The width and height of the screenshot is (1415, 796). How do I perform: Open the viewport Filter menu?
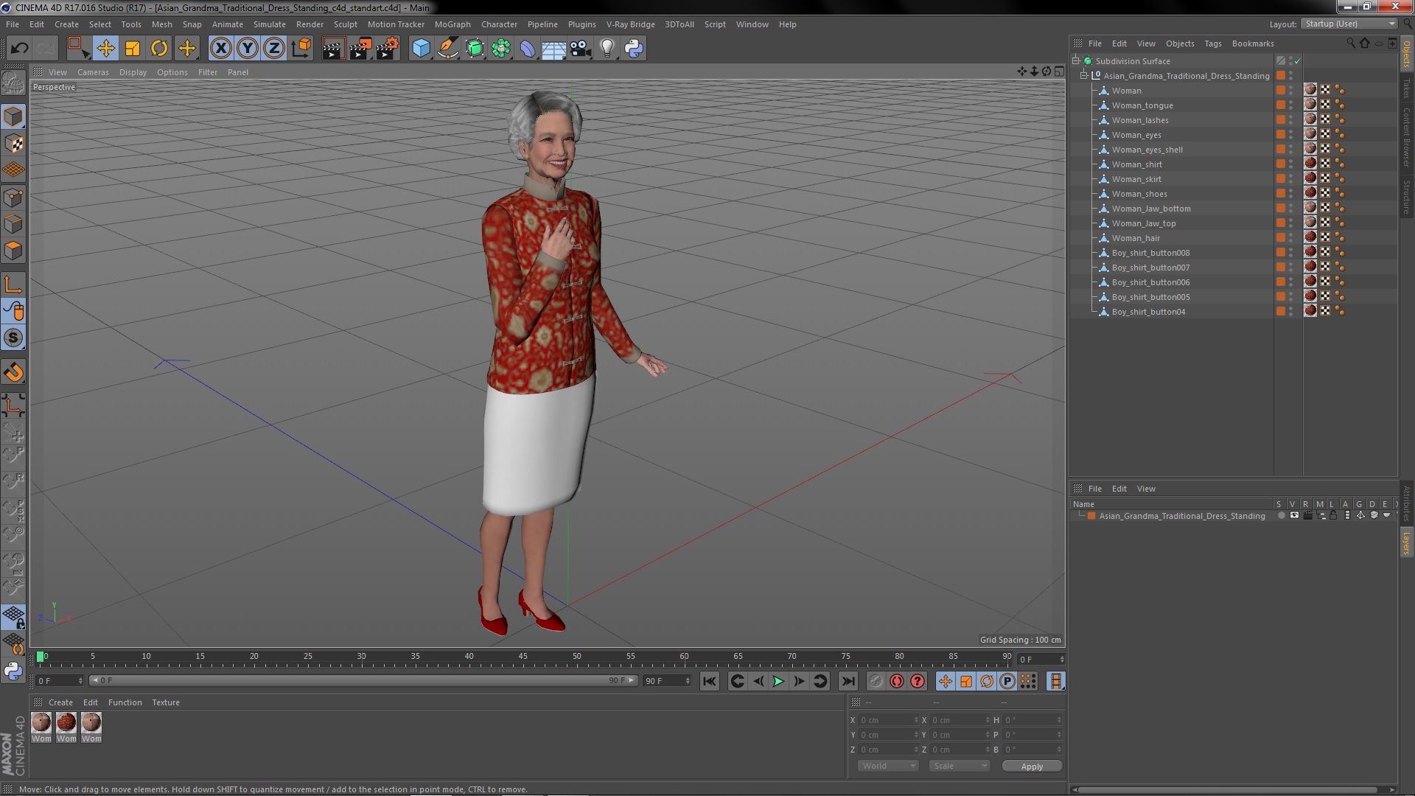[208, 72]
